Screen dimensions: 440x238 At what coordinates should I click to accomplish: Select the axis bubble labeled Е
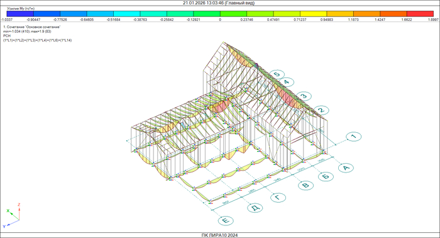coord(226,220)
